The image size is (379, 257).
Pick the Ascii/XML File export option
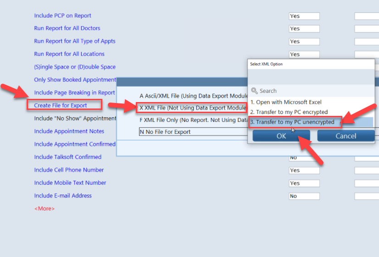tap(193, 96)
